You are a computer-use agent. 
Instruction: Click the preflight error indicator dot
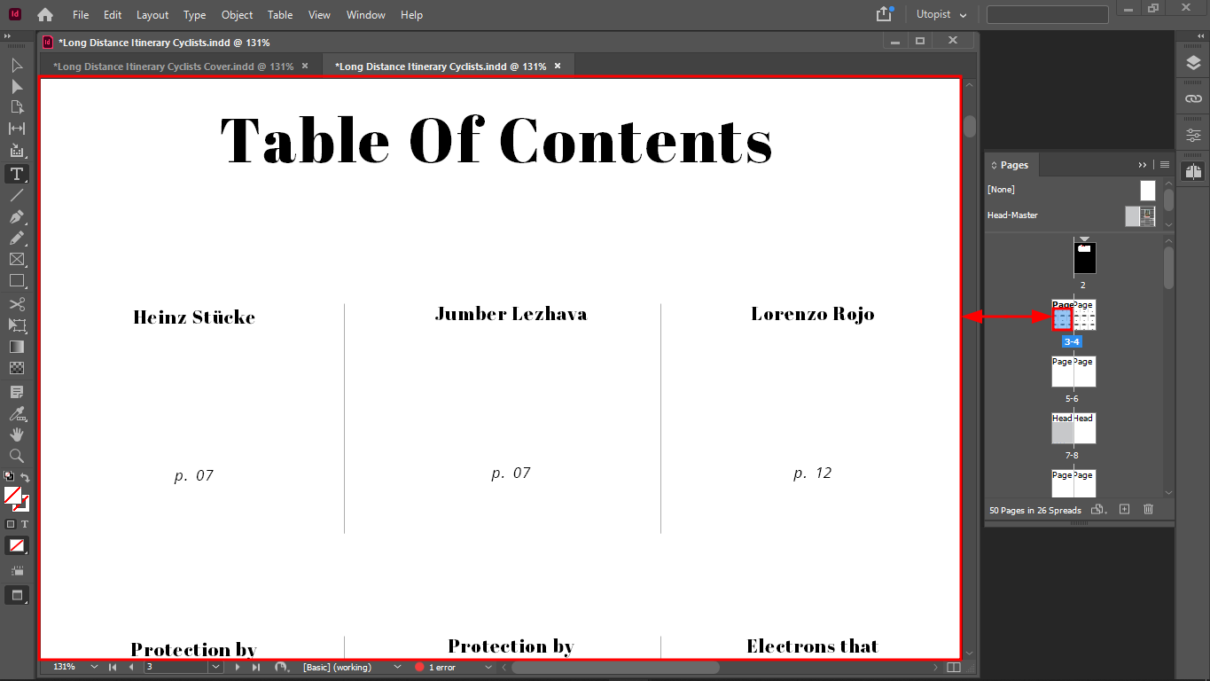click(419, 667)
